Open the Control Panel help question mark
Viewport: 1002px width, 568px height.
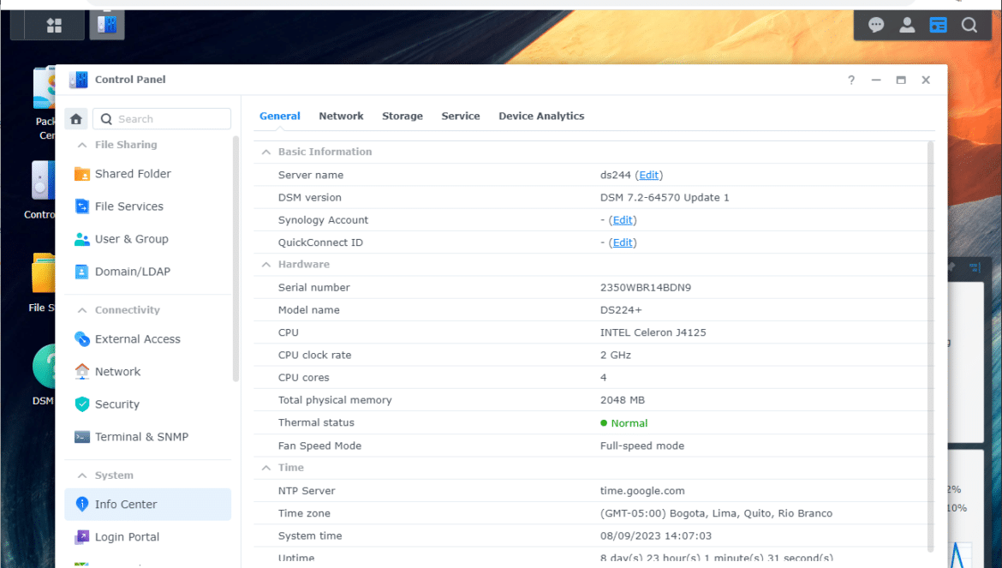851,80
